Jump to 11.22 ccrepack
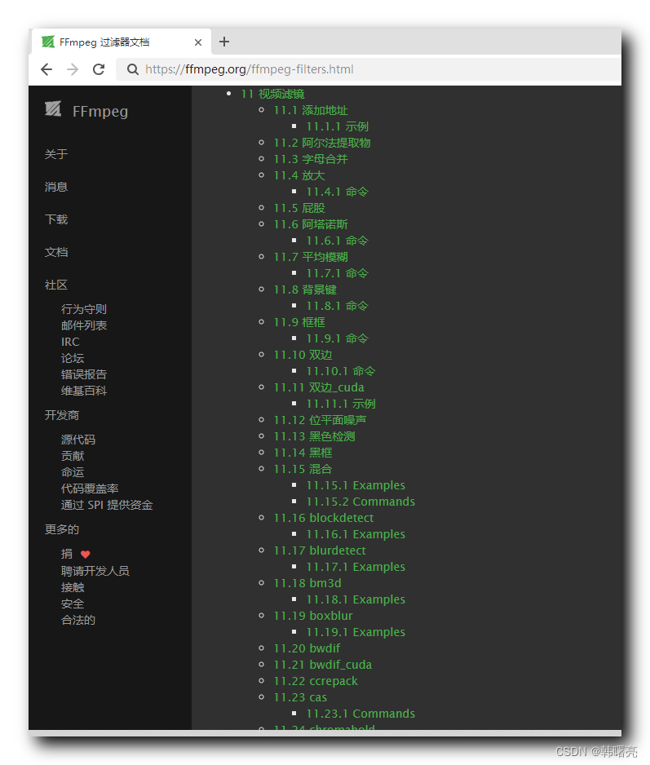Image resolution: width=650 pixels, height=765 pixels. coord(316,681)
